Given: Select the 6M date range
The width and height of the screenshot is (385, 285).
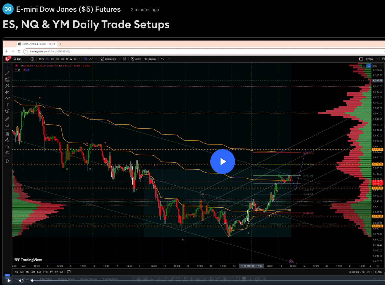Looking at the screenshot, I should 39,272.
